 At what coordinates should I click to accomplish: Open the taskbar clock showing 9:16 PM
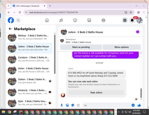coord(136,112)
